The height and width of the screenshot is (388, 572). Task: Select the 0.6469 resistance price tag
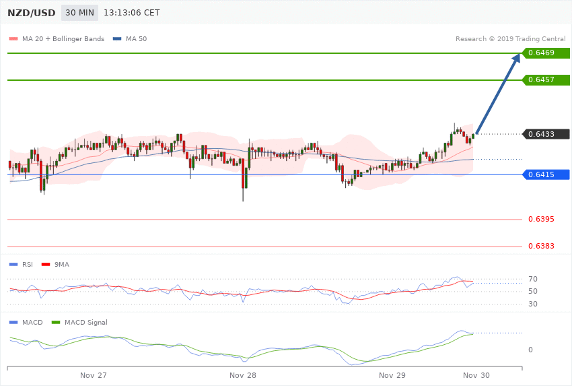(546, 53)
